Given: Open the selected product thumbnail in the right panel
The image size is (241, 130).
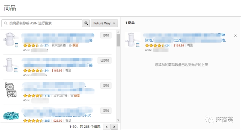Looking at the screenshot, I should pyautogui.click(x=133, y=39).
